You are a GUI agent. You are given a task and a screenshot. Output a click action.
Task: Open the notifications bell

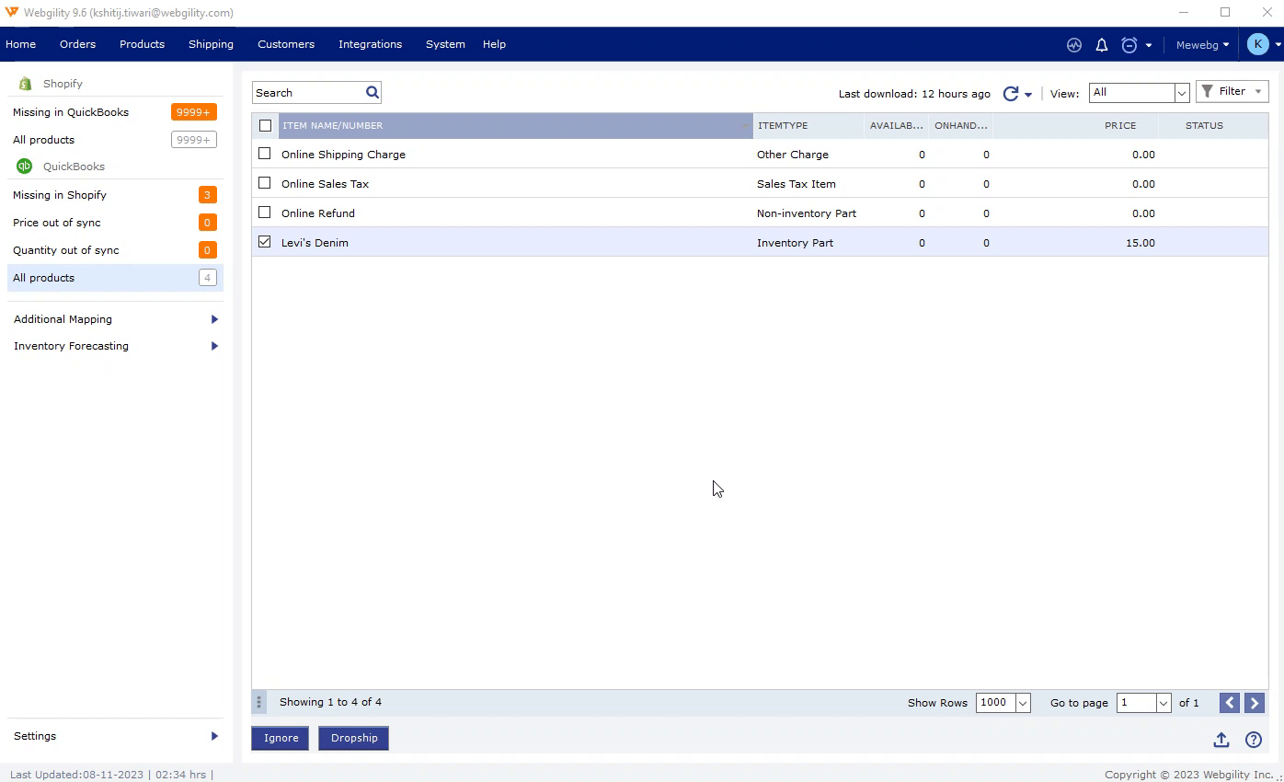coord(1101,44)
